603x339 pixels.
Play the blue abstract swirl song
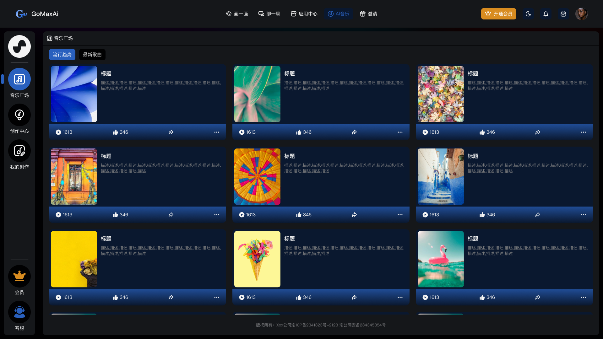coord(58,132)
